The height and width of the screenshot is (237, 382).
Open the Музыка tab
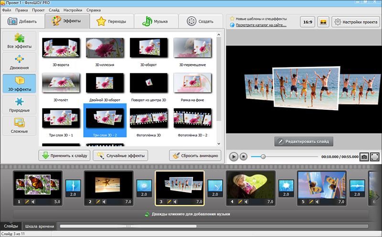[156, 21]
